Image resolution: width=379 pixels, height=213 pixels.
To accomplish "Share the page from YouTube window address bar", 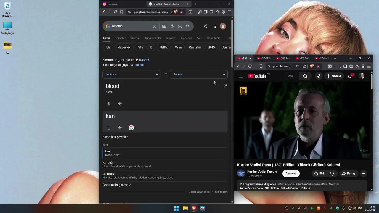I will click(x=304, y=66).
